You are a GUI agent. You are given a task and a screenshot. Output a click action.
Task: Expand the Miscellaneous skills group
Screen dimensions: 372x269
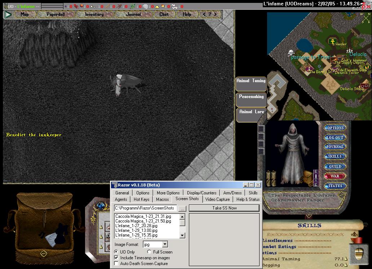pyautogui.click(x=278, y=241)
